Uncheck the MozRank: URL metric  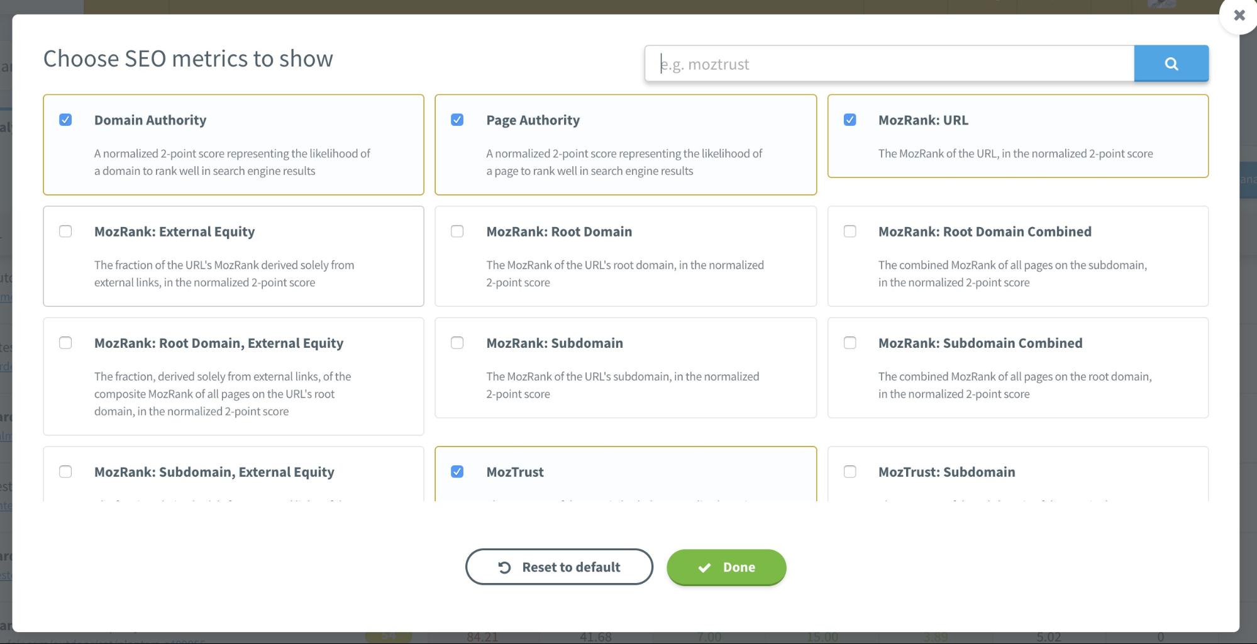tap(851, 119)
